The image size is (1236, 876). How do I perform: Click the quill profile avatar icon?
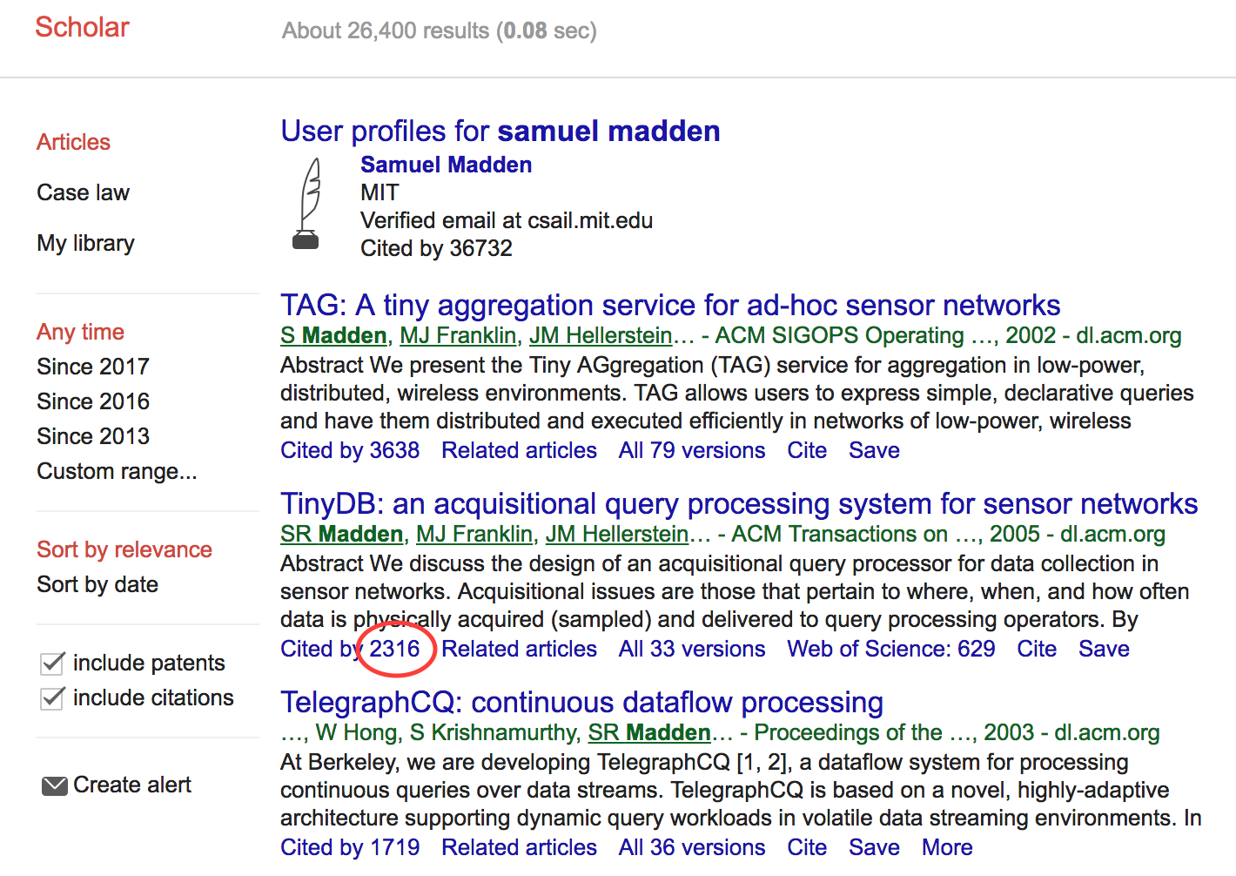[306, 205]
